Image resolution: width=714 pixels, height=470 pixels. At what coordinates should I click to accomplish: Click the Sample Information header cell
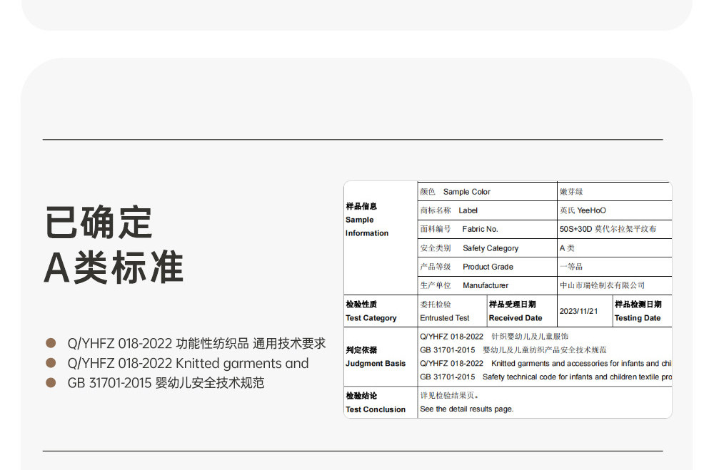pos(381,238)
